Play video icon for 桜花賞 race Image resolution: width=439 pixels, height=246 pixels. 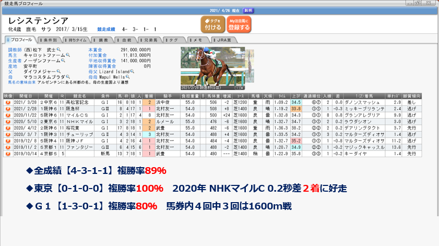[x=8, y=127]
